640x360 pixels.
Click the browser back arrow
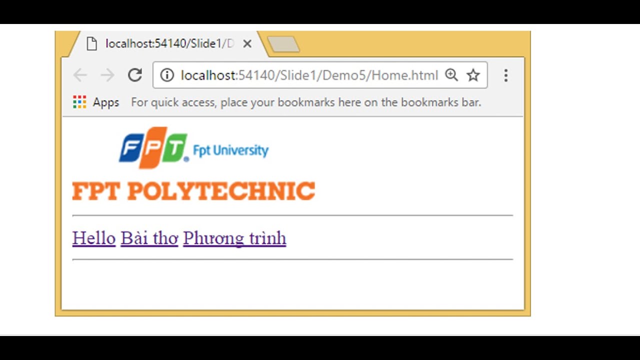coord(80,75)
